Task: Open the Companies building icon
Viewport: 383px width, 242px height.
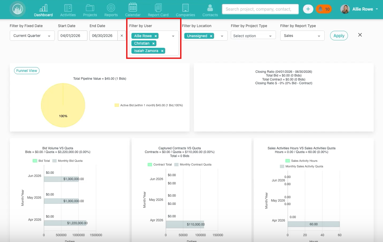Action: (185, 8)
